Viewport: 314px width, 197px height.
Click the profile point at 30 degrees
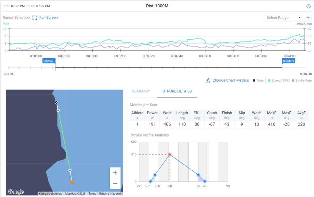(x=198, y=175)
